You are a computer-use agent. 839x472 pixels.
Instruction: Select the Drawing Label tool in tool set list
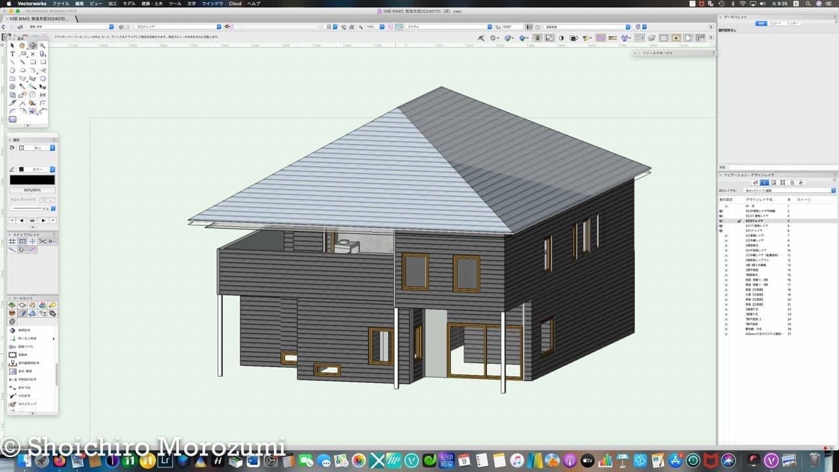pos(25,346)
